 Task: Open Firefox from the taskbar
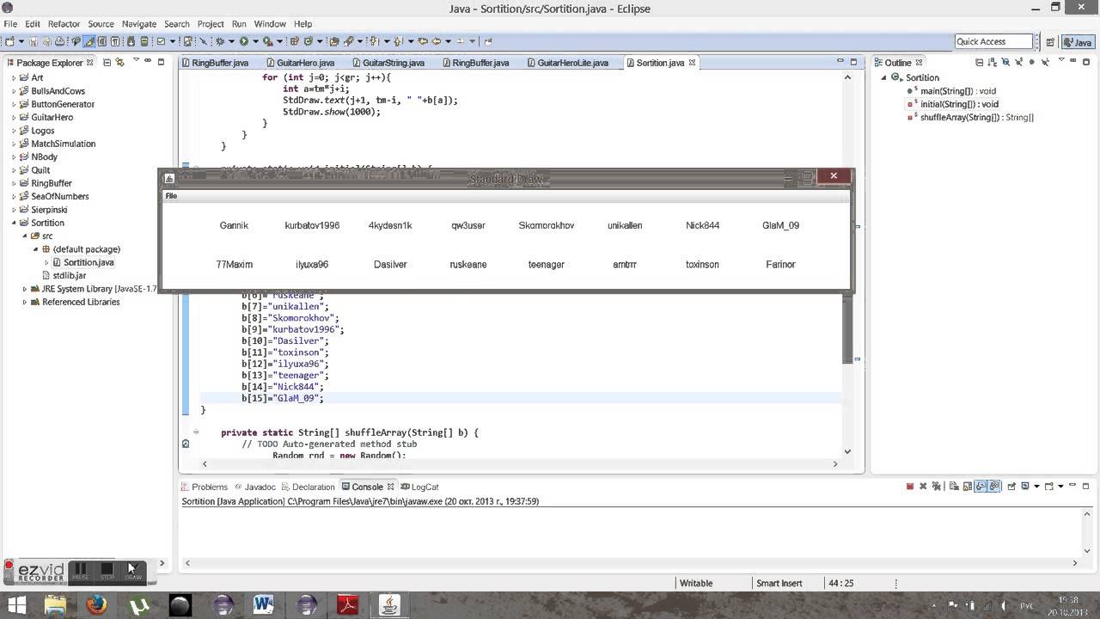[96, 605]
